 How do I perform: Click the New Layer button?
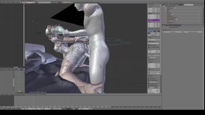click(154, 35)
